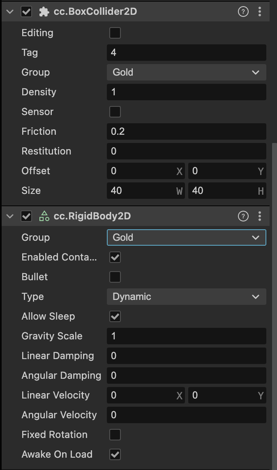Collapse the cc.RigidBody2D section
The width and height of the screenshot is (277, 470).
tap(10, 216)
